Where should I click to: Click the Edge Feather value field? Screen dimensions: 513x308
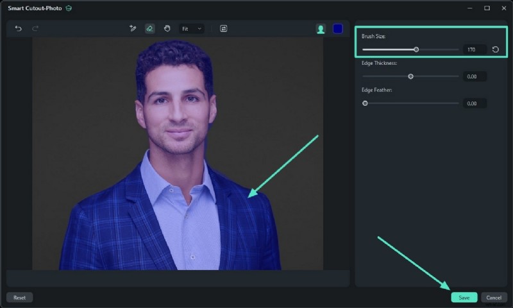point(475,103)
